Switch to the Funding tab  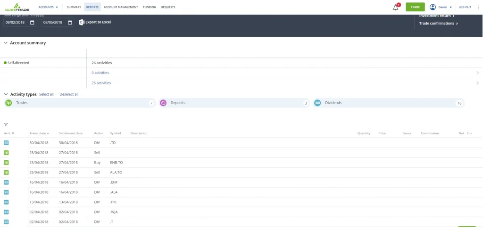tap(149, 7)
